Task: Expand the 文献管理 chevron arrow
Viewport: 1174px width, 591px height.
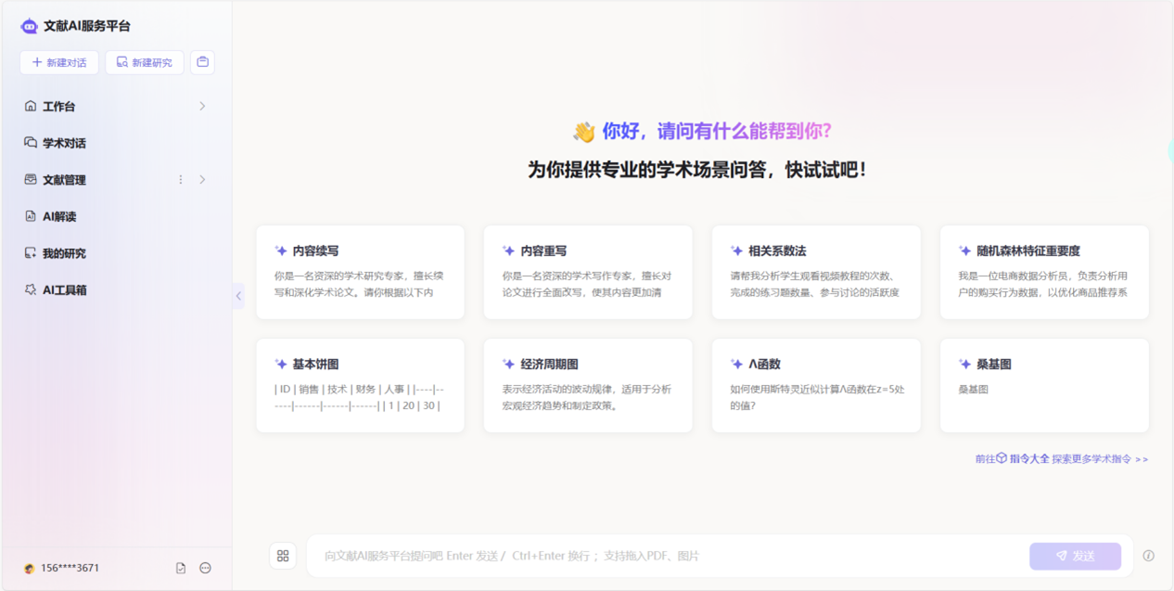Action: click(202, 180)
